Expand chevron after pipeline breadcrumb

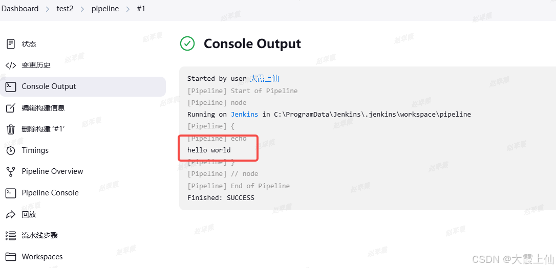127,9
